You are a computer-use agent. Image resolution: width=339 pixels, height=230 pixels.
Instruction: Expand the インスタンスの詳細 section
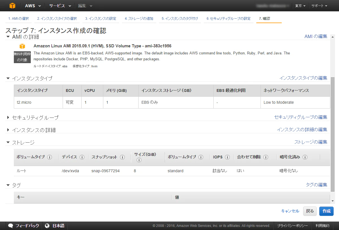8,130
